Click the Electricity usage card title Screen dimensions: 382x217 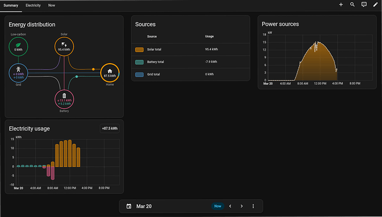29,128
